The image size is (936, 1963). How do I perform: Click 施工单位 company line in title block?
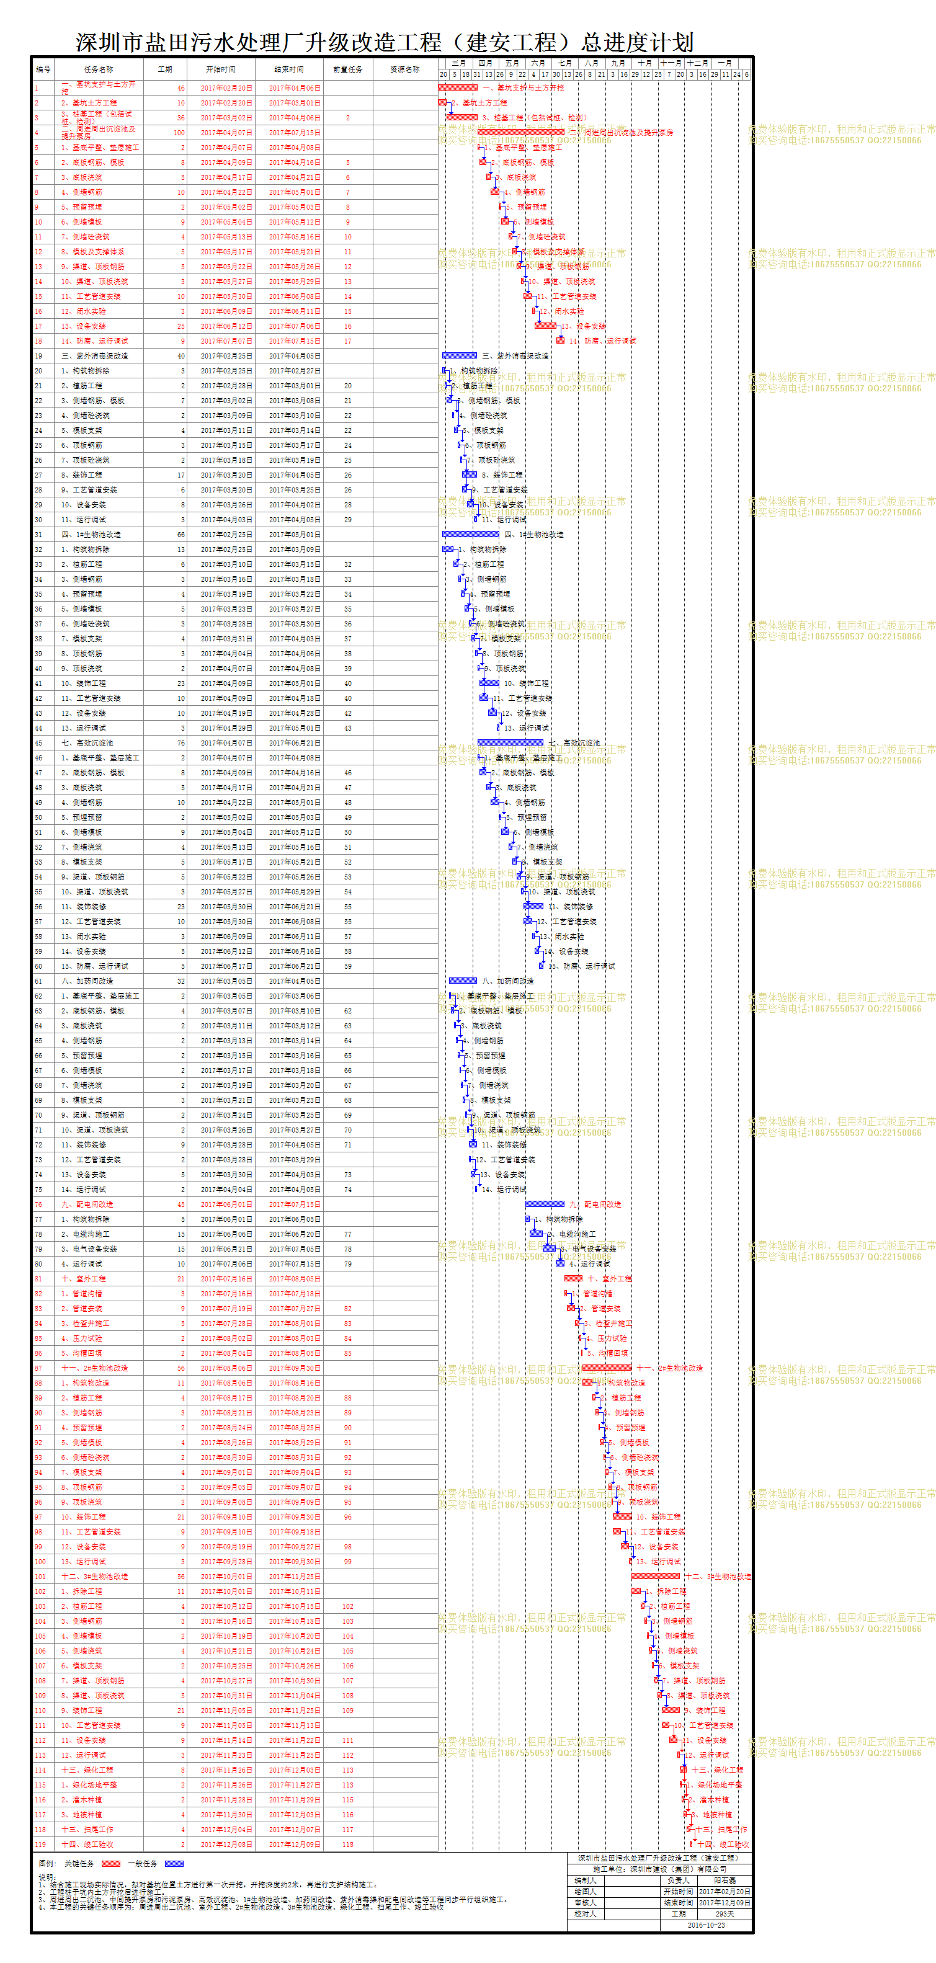click(659, 1869)
